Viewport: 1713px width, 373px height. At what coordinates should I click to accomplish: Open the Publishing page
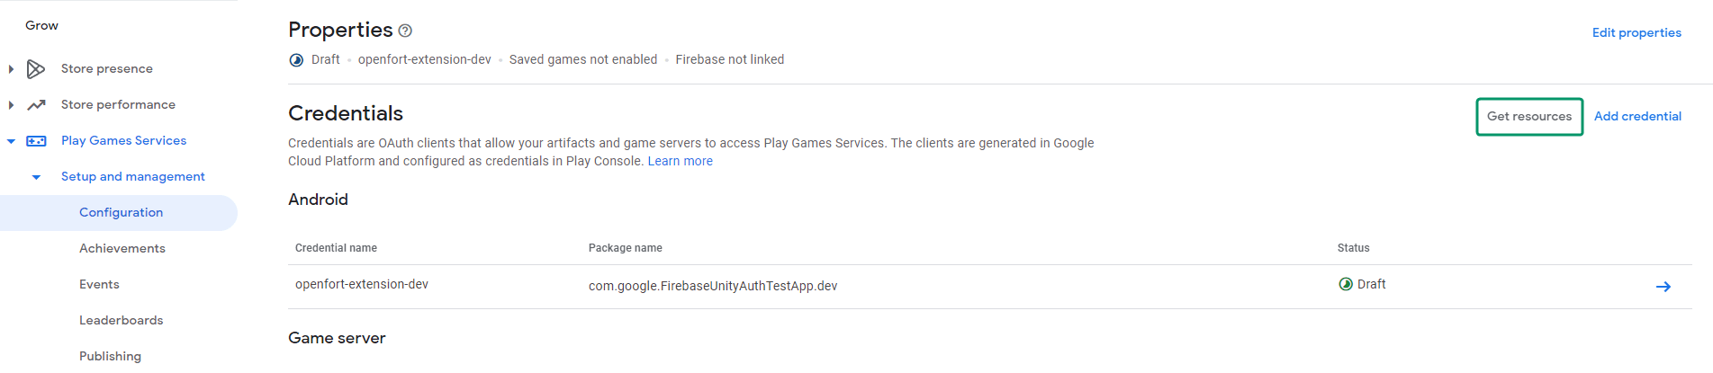pyautogui.click(x=110, y=357)
